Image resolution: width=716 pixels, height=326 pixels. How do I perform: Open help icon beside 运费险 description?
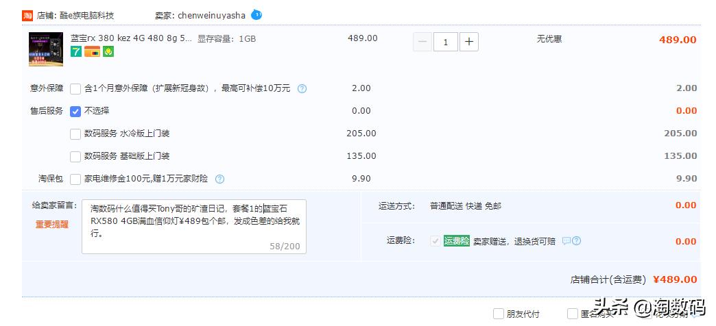click(576, 241)
